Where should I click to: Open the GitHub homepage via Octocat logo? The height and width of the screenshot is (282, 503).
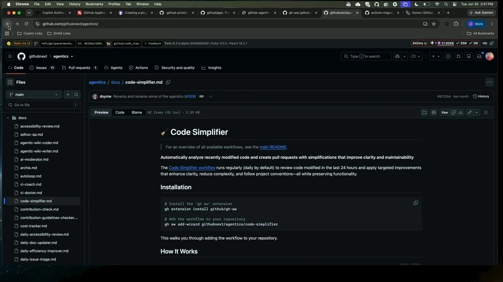tap(21, 56)
